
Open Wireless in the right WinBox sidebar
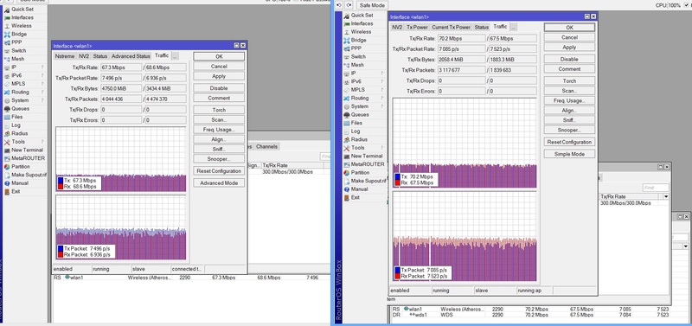click(x=361, y=32)
